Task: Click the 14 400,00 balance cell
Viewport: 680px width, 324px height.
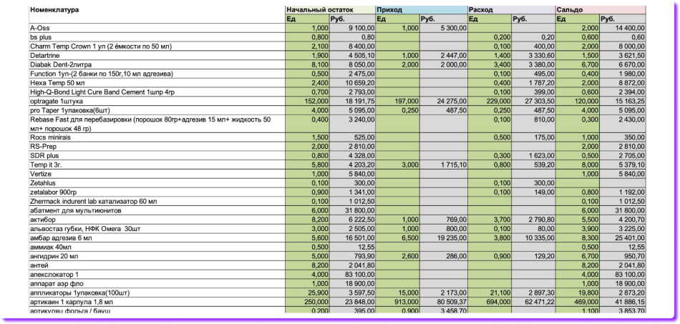Action: 623,27
